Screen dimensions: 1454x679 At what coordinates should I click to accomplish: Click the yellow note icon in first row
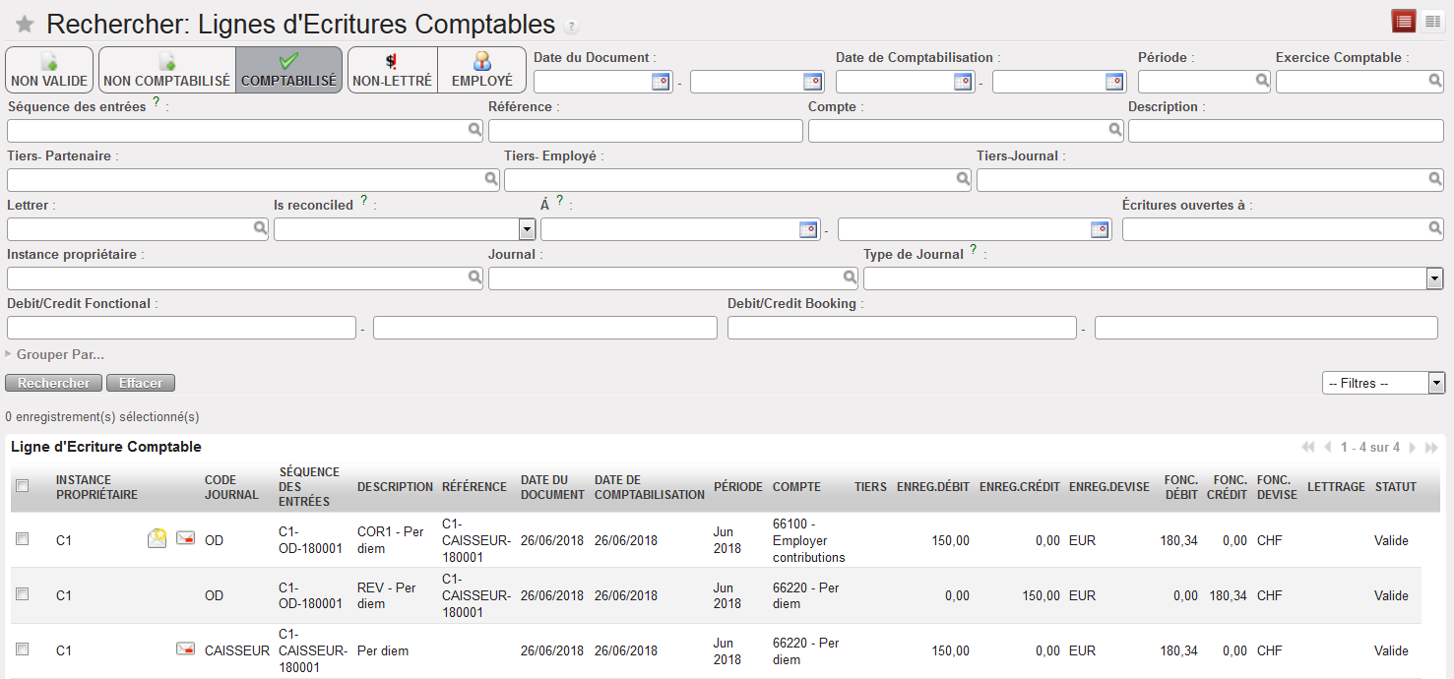pos(157,538)
